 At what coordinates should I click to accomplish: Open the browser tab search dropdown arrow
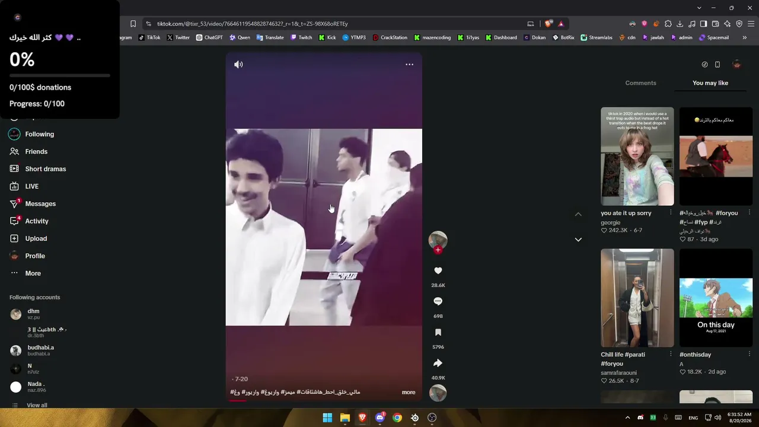point(699,8)
